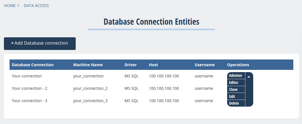Select Editor in the operations dropdown
Image resolution: width=302 pixels, height=124 pixels.
234,83
